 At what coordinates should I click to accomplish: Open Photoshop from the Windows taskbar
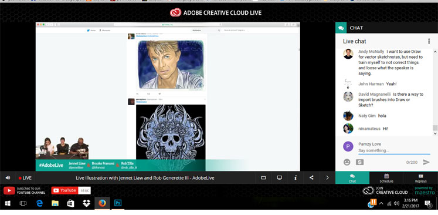pos(118,203)
